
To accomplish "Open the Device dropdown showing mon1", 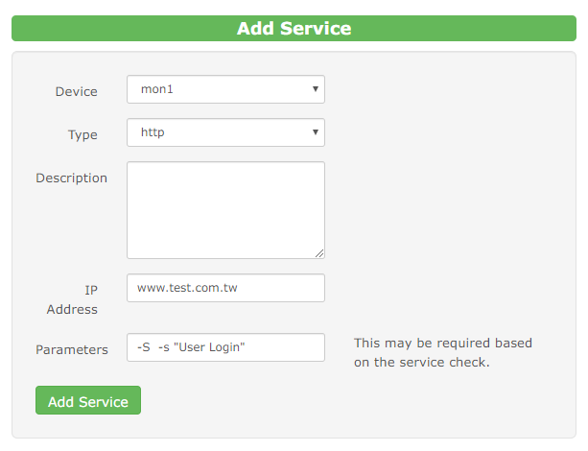I will click(x=225, y=89).
